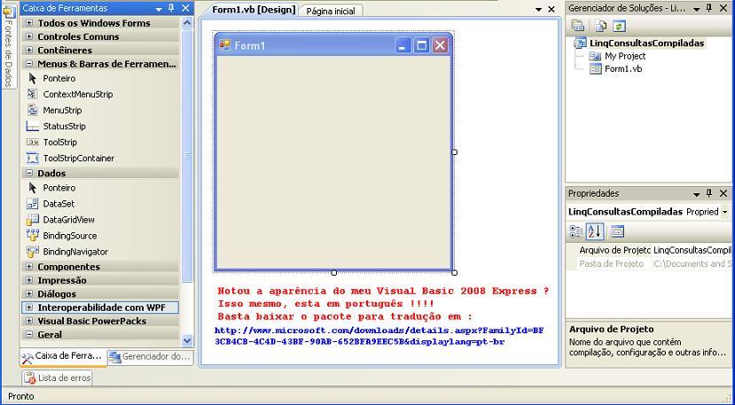Image resolution: width=735 pixels, height=405 pixels.
Task: Select the DataGridView control icon
Action: pyautogui.click(x=32, y=220)
